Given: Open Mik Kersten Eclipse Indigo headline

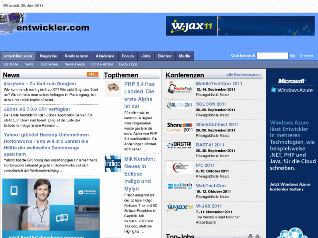Looking at the screenshot, I should point(140,174).
